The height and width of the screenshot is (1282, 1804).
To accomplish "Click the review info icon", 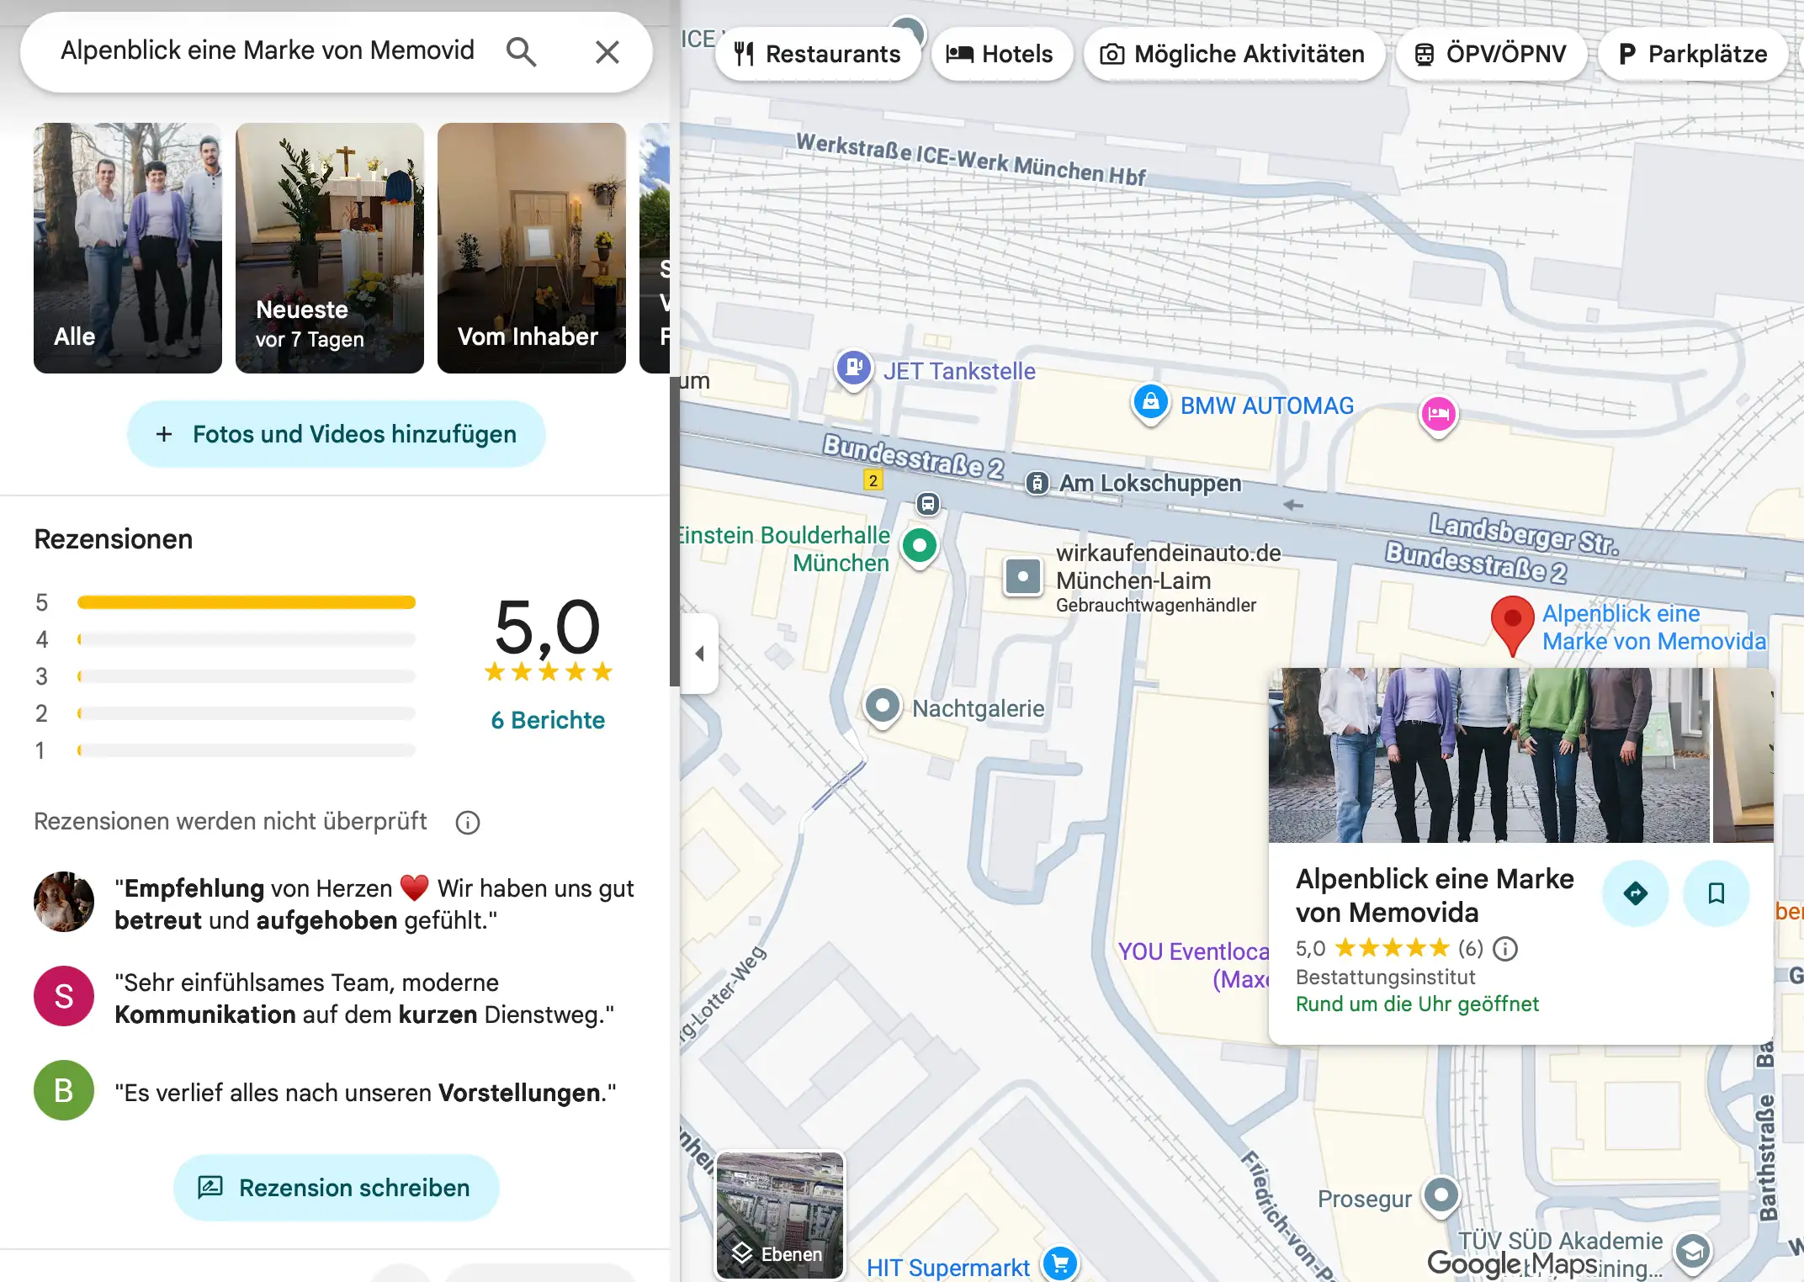I will click(x=468, y=823).
